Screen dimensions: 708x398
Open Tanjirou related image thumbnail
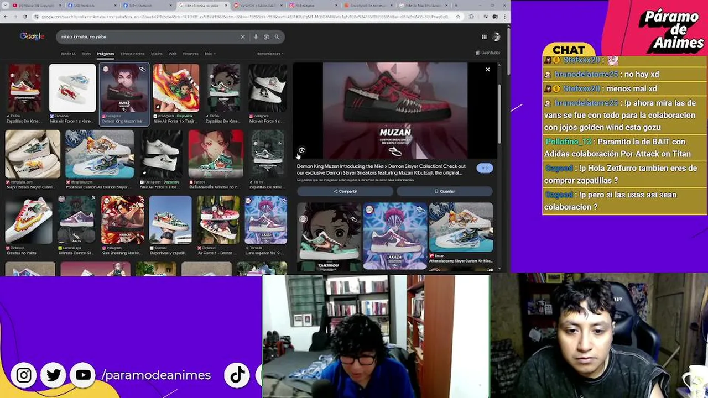coord(329,237)
